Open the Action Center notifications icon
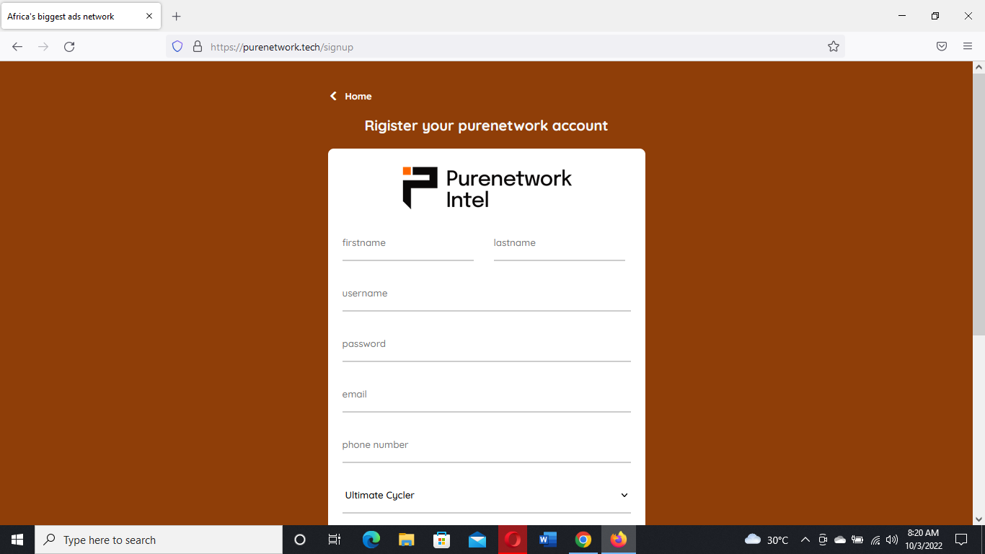 click(x=961, y=540)
